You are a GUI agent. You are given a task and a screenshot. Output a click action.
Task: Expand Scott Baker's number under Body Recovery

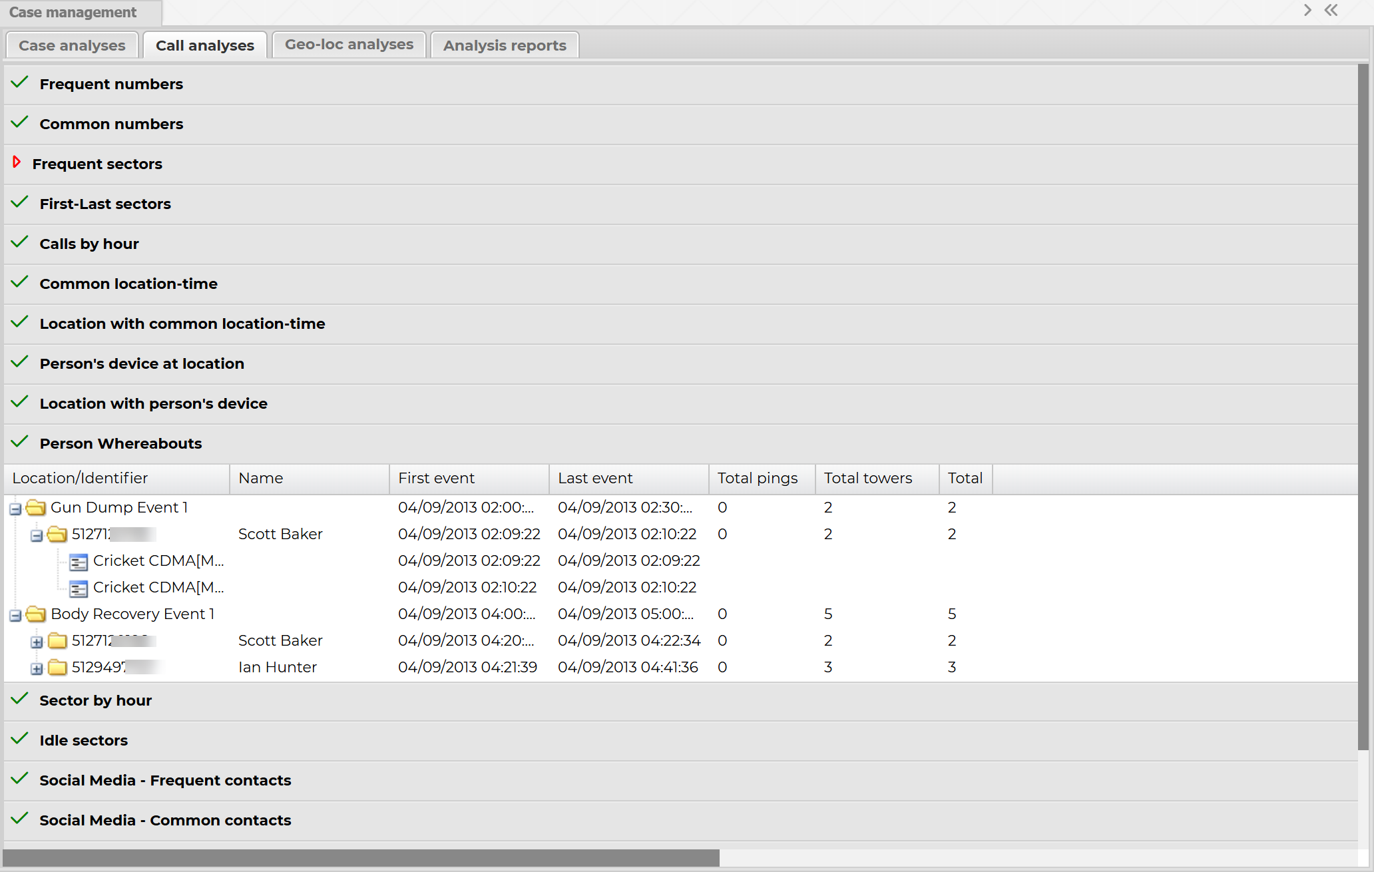click(37, 642)
